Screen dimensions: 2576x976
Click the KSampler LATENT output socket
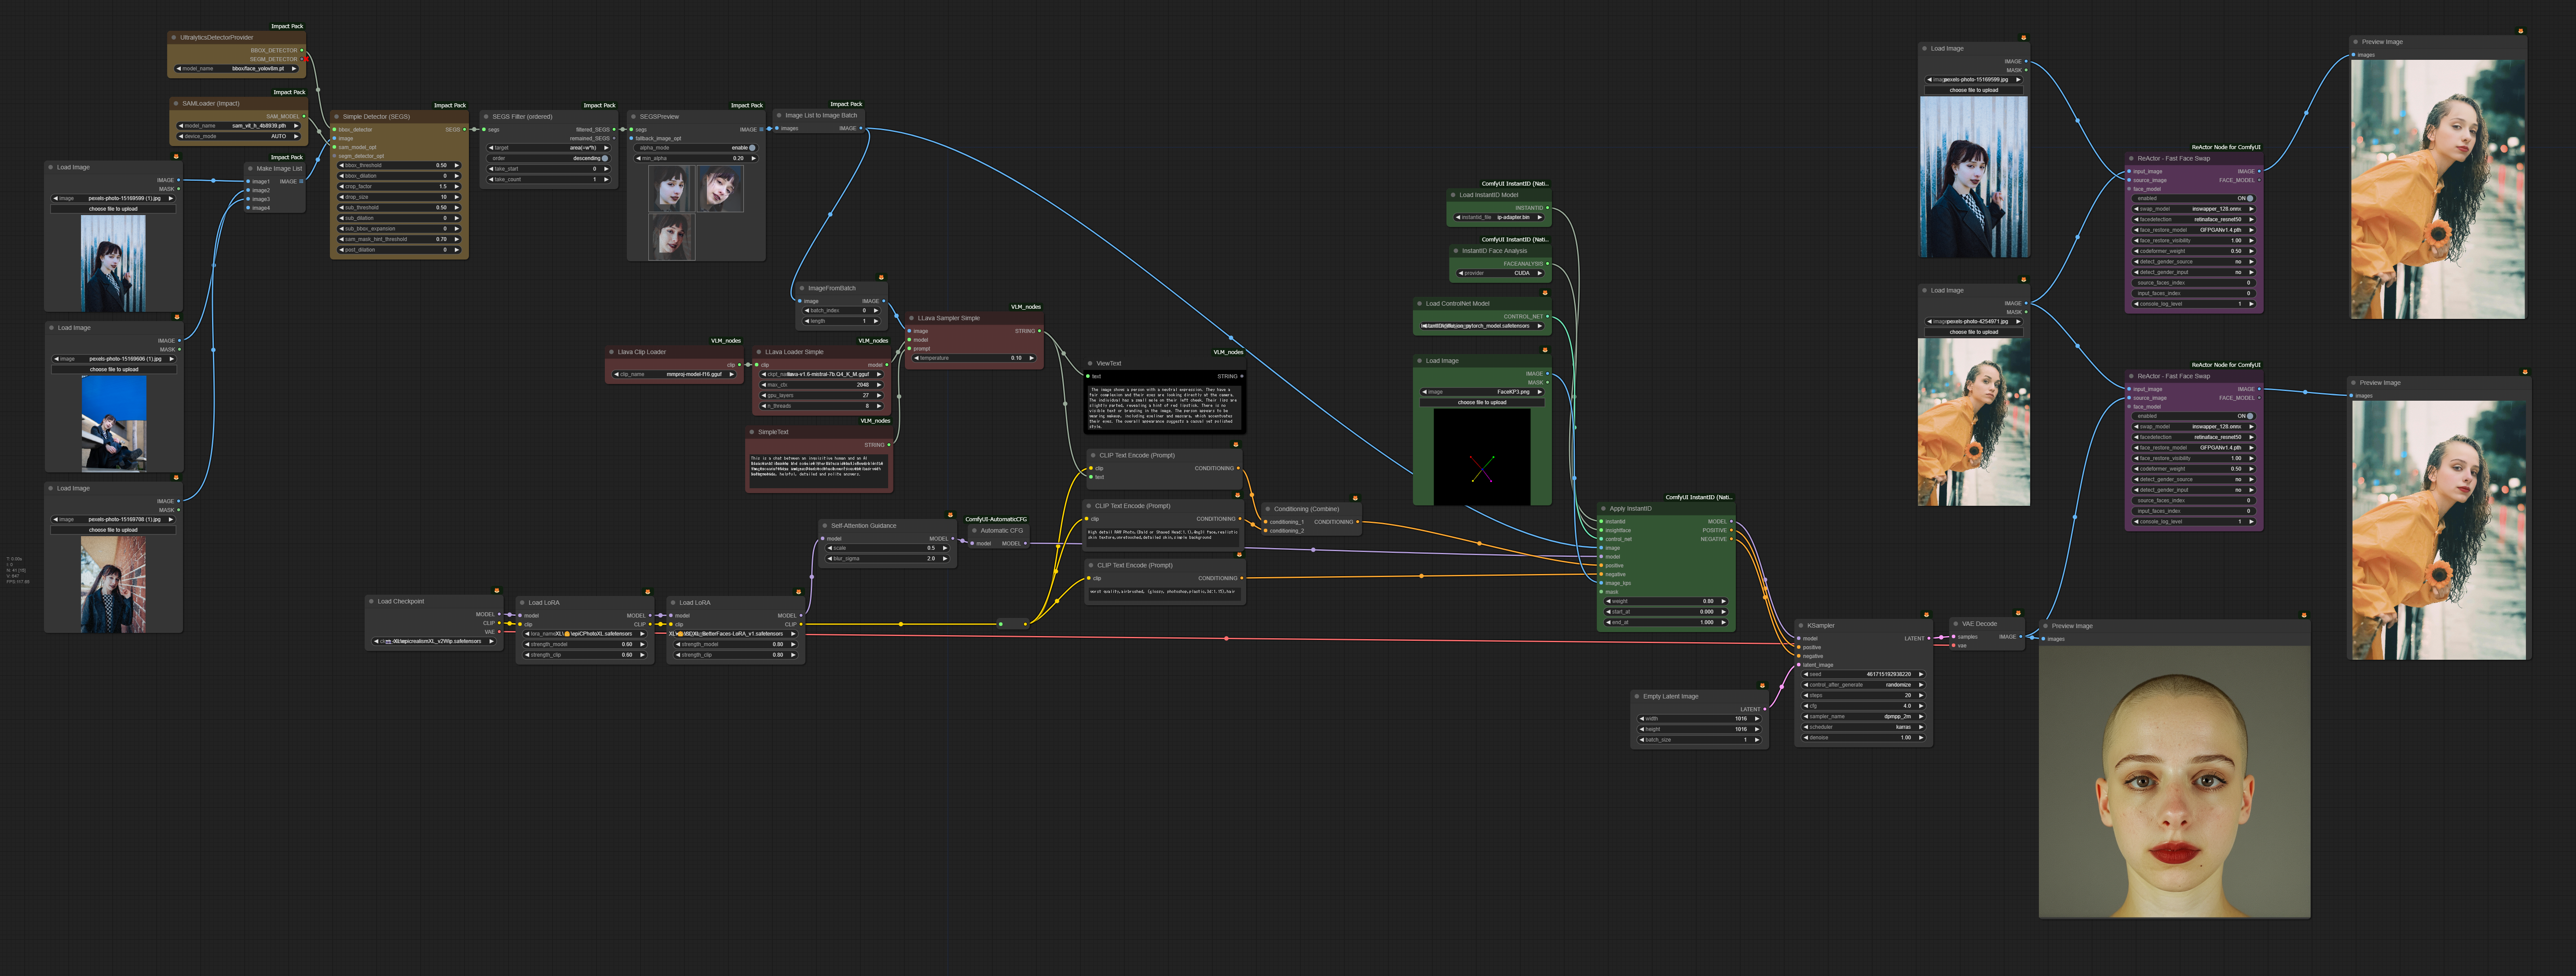[x=1928, y=638]
